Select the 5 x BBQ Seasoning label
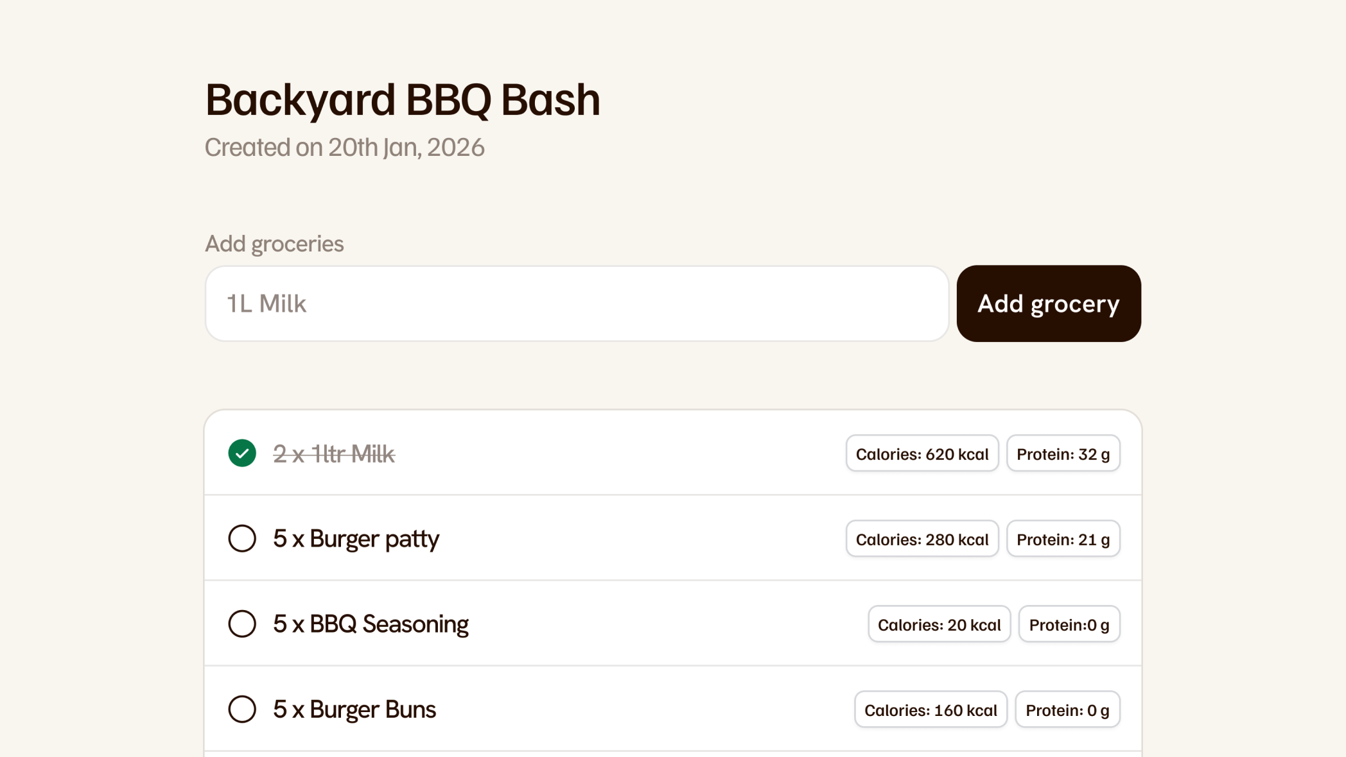Screen dimensions: 1346x757 coord(371,624)
